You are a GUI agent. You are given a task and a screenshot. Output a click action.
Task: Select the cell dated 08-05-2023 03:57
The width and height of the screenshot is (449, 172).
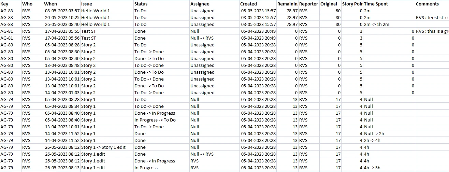pos(62,11)
